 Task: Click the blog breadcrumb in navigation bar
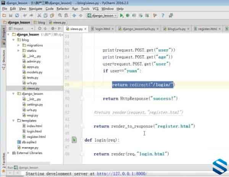41,23
